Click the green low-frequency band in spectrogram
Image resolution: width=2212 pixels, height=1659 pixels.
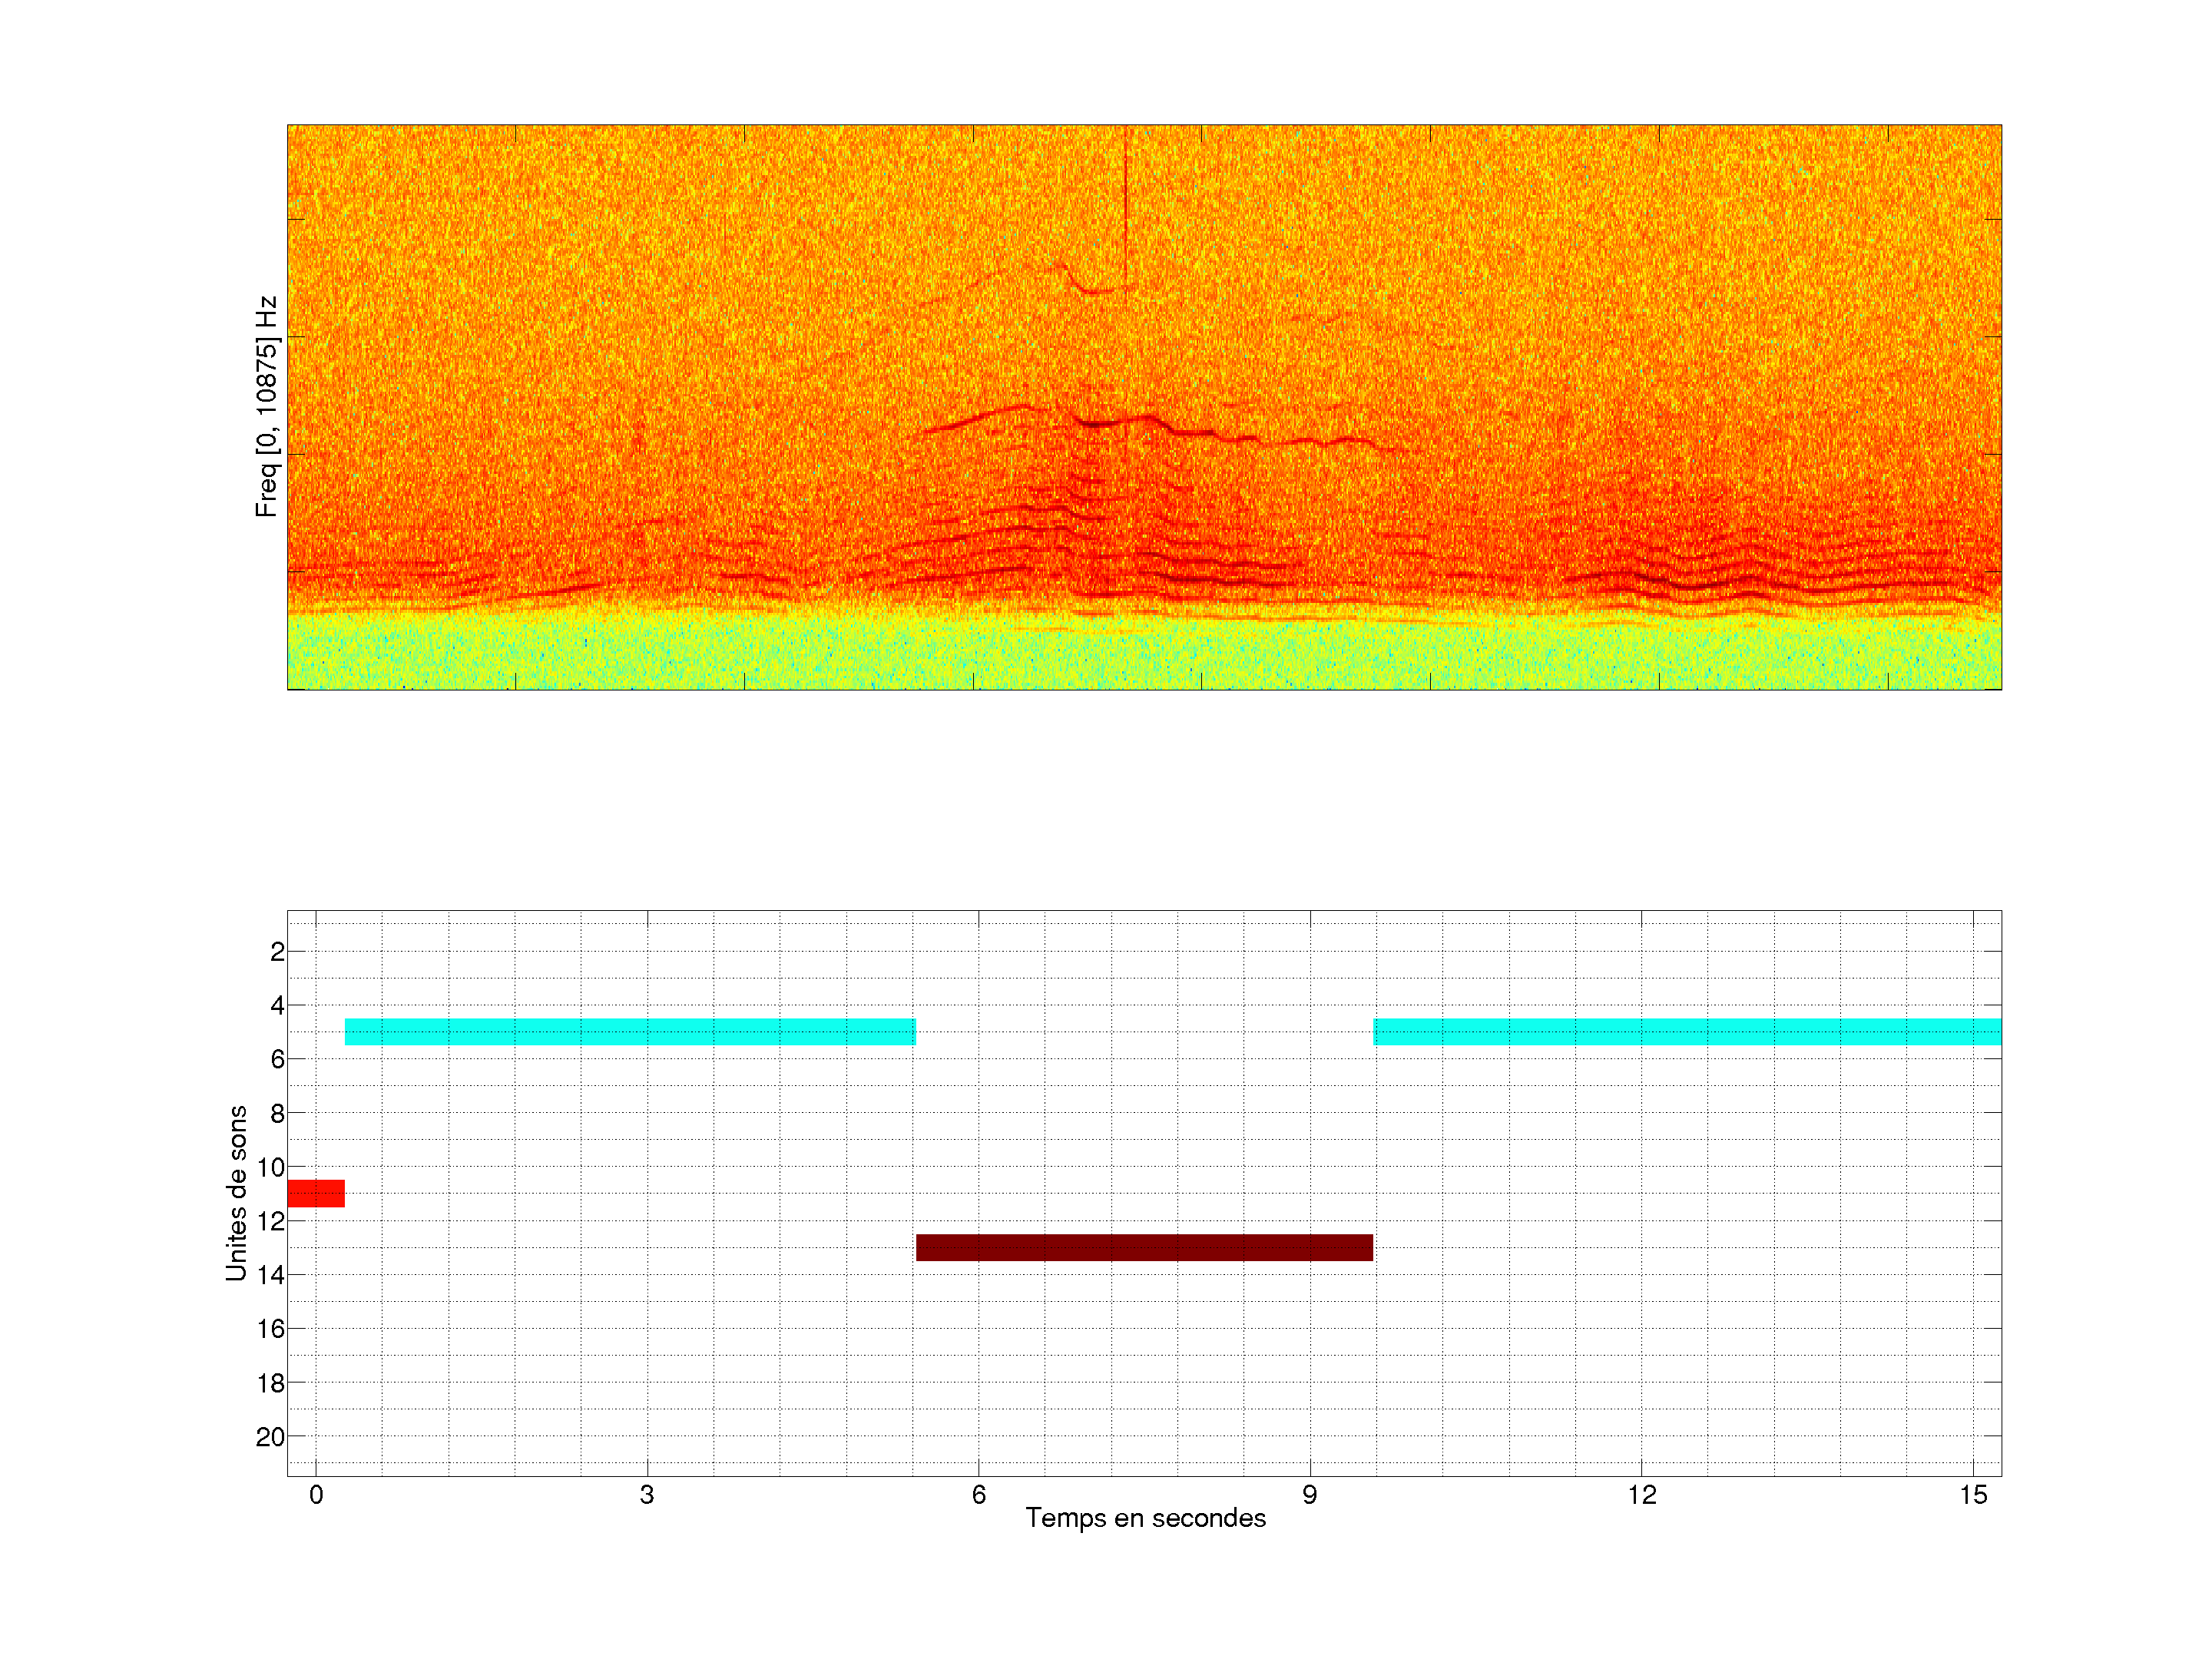pyautogui.click(x=1144, y=655)
